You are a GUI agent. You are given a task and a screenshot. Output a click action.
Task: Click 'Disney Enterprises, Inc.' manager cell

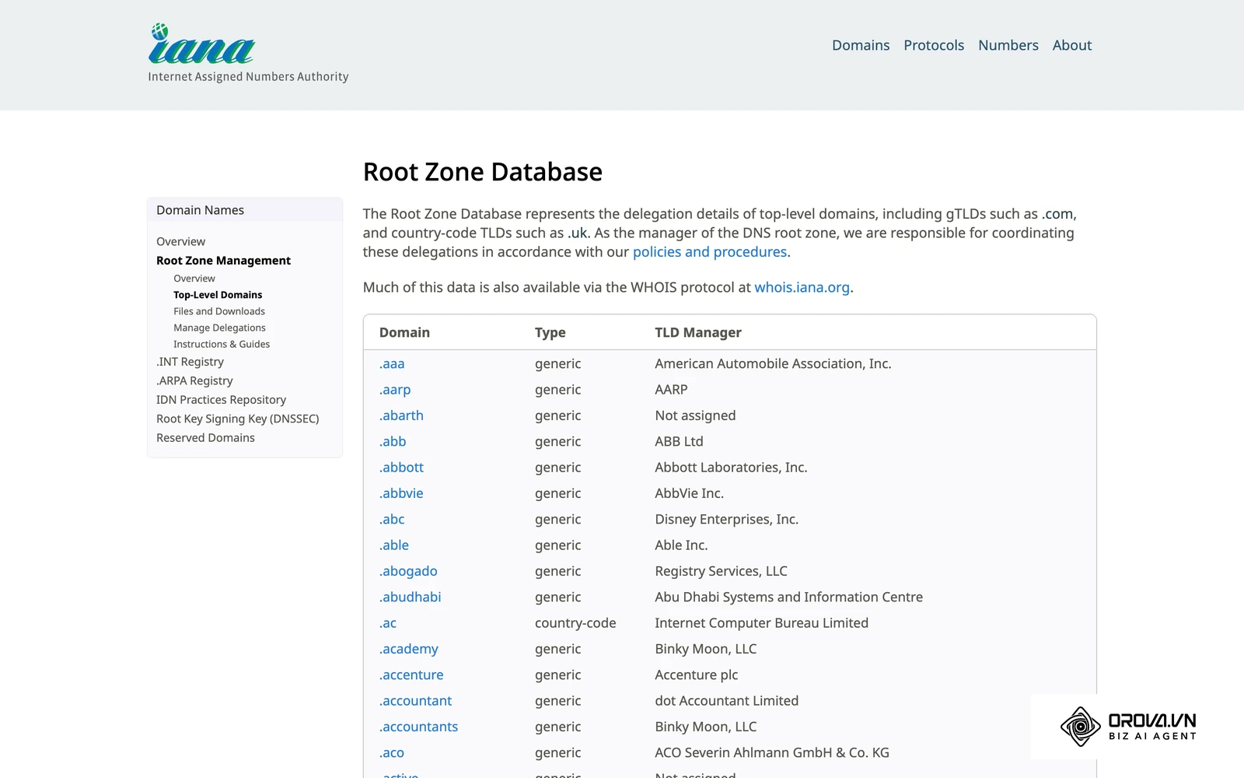click(726, 519)
